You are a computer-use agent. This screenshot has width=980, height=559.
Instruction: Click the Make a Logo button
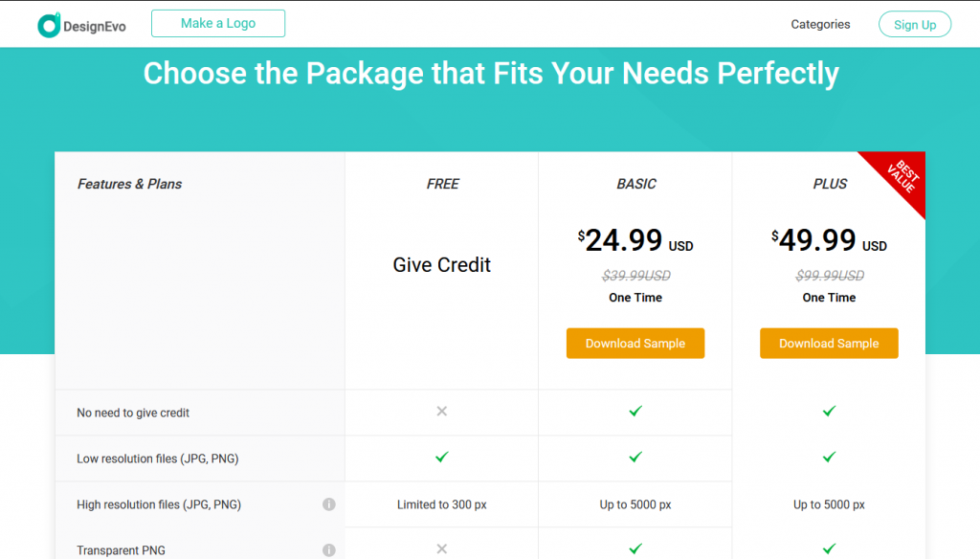coord(218,23)
